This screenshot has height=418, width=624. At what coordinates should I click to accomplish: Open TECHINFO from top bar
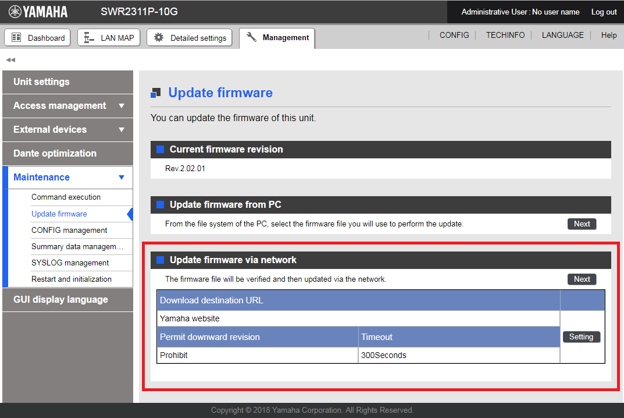point(505,36)
